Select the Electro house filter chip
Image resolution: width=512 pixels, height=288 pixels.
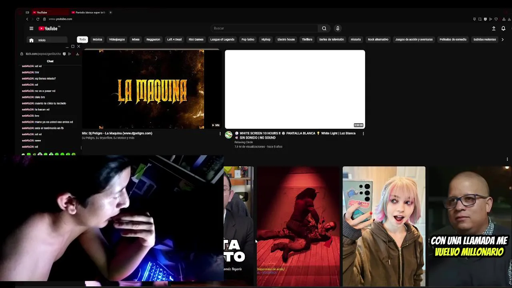[x=286, y=40]
